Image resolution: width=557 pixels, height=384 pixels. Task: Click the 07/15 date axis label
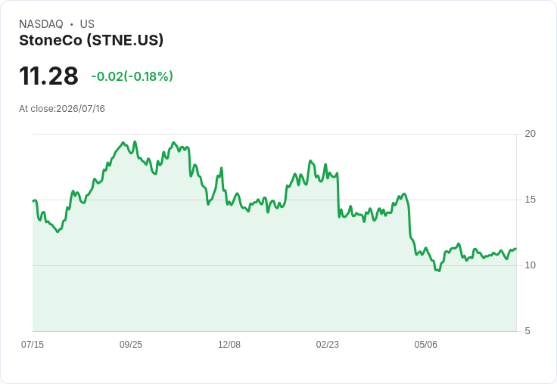coord(33,345)
